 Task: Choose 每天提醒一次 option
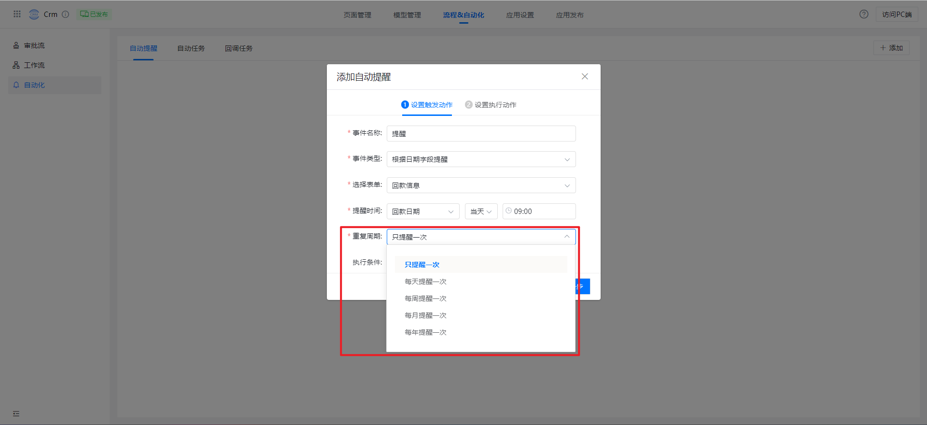point(481,282)
